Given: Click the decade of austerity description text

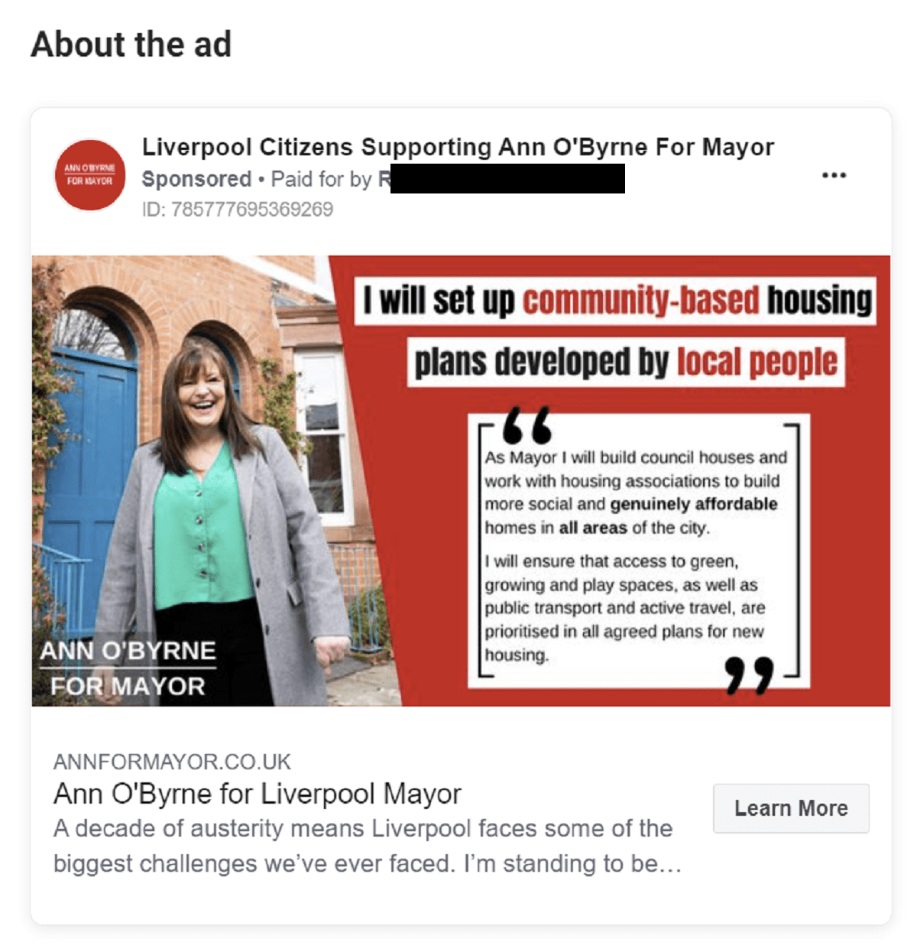Looking at the screenshot, I should point(367,846).
